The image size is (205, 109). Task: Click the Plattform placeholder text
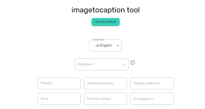[85, 64]
